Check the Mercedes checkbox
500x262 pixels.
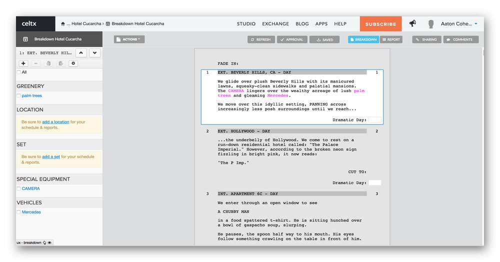pos(19,212)
